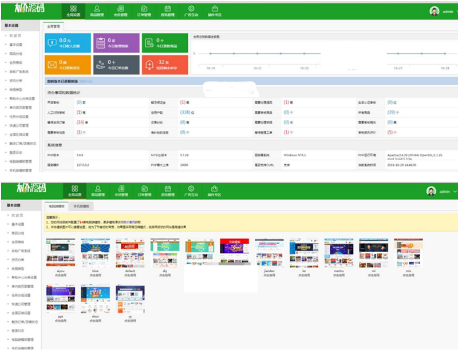Click the red (16) pending orders count
The width and height of the screenshot is (458, 354).
(x=80, y=122)
